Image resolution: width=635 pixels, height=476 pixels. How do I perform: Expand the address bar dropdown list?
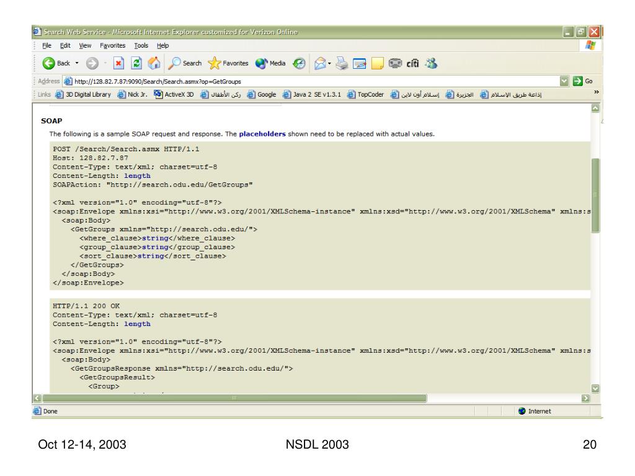(564, 81)
